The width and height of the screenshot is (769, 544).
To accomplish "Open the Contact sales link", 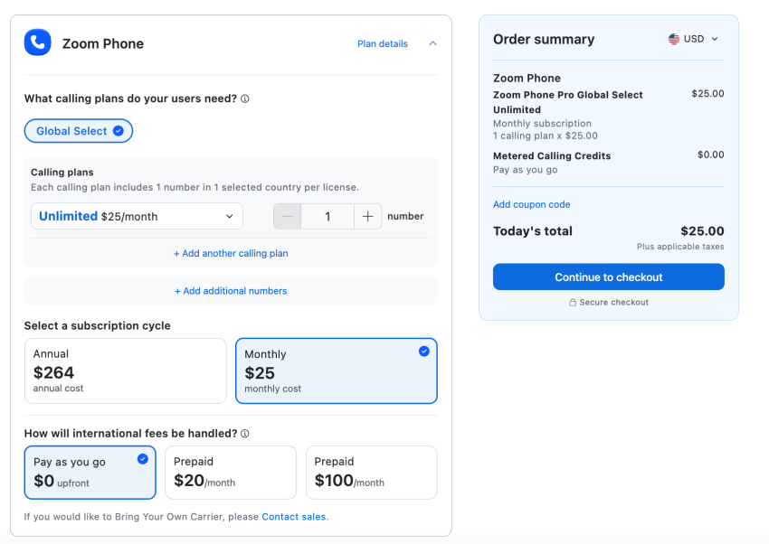I will tap(294, 517).
